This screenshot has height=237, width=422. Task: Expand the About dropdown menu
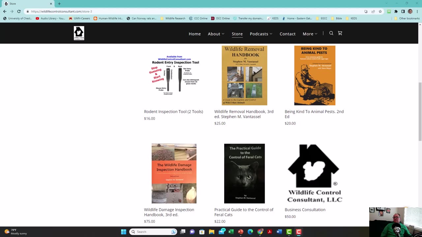pyautogui.click(x=216, y=34)
